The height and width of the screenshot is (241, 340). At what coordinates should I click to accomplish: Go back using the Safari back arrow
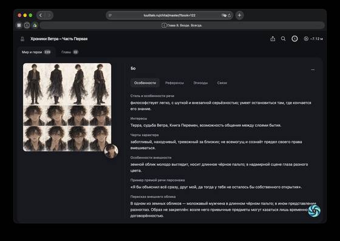(41, 15)
